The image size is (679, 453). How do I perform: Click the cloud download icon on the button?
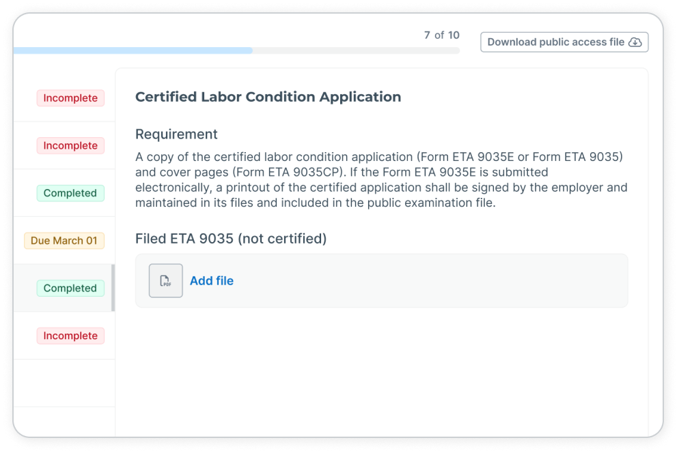point(635,42)
